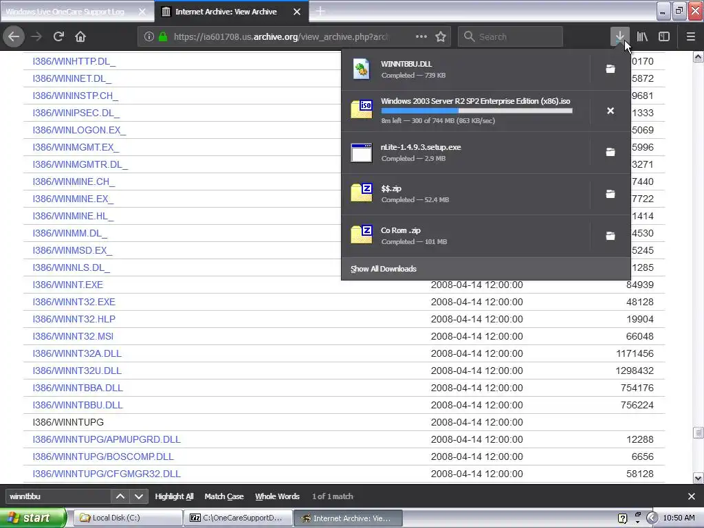
Task: View connection security via green padlock
Action: click(163, 36)
